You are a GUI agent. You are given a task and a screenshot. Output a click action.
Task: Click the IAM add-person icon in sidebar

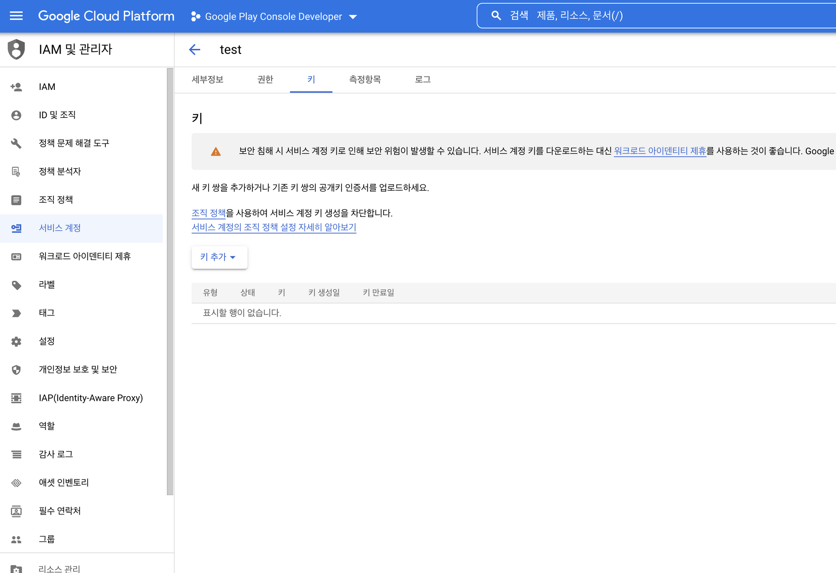click(x=16, y=87)
